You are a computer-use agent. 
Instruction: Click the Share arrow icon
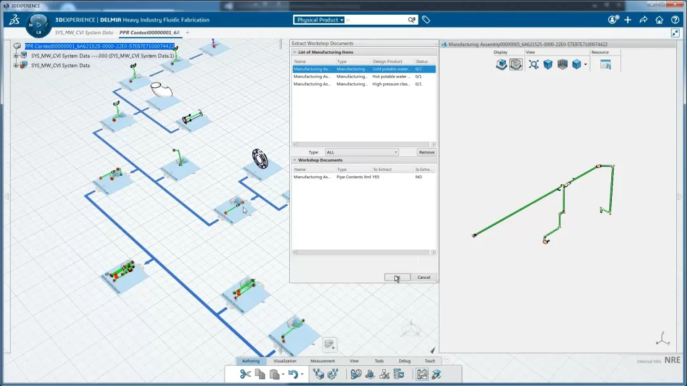[x=643, y=19]
